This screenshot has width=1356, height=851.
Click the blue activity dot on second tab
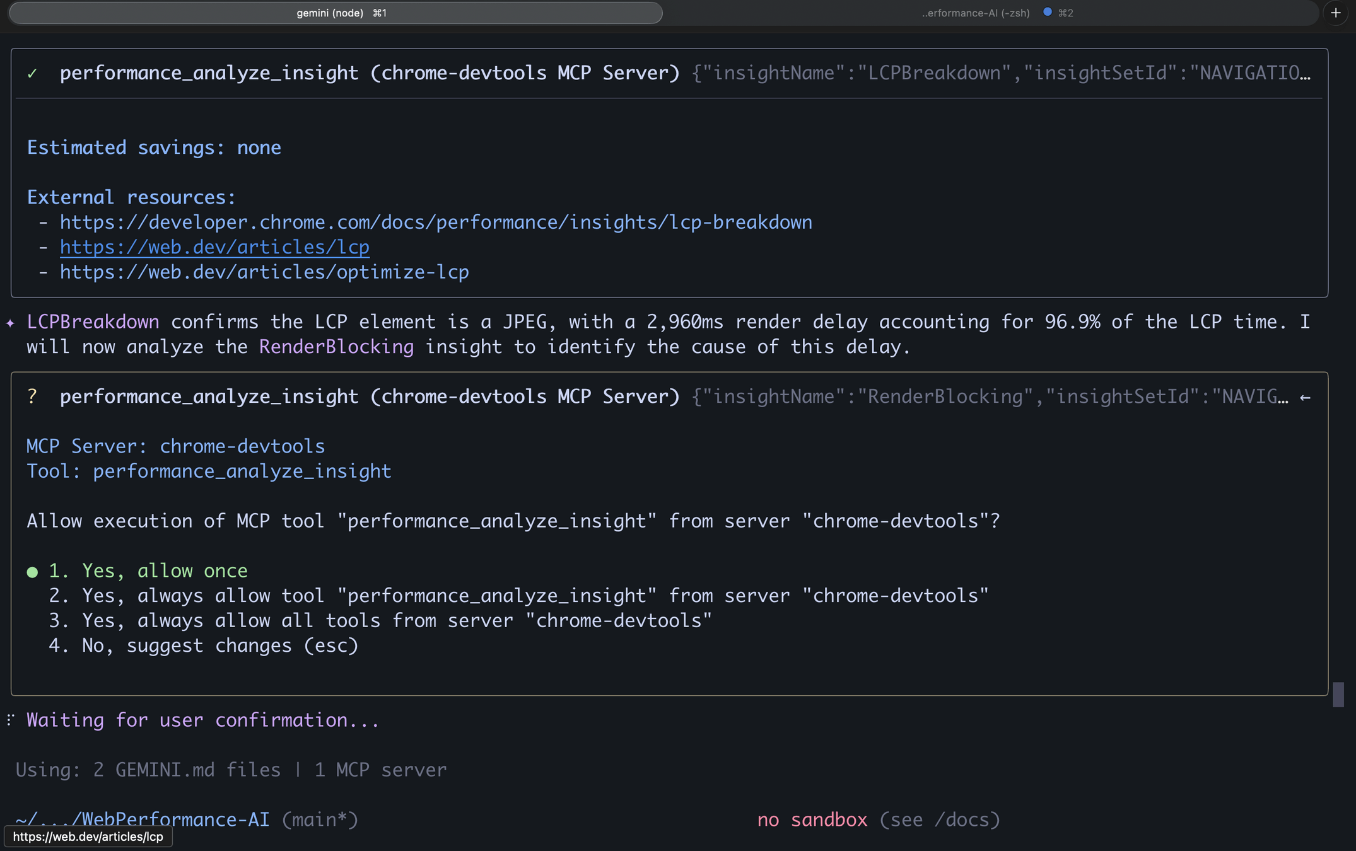click(1047, 12)
